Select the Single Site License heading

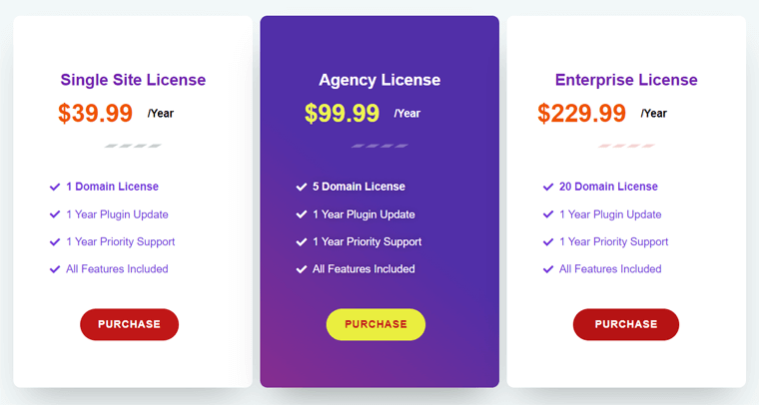pyautogui.click(x=133, y=80)
